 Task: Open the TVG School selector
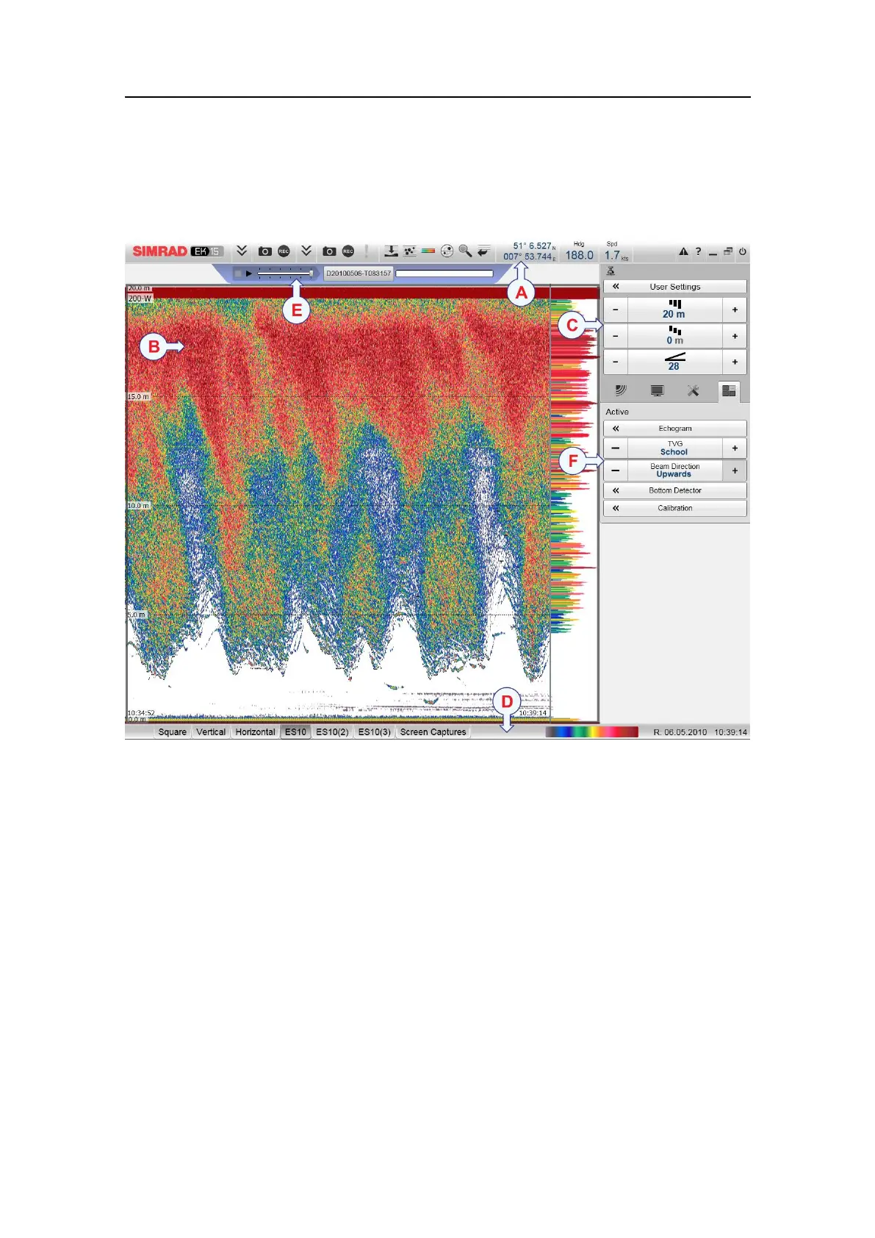(x=674, y=448)
